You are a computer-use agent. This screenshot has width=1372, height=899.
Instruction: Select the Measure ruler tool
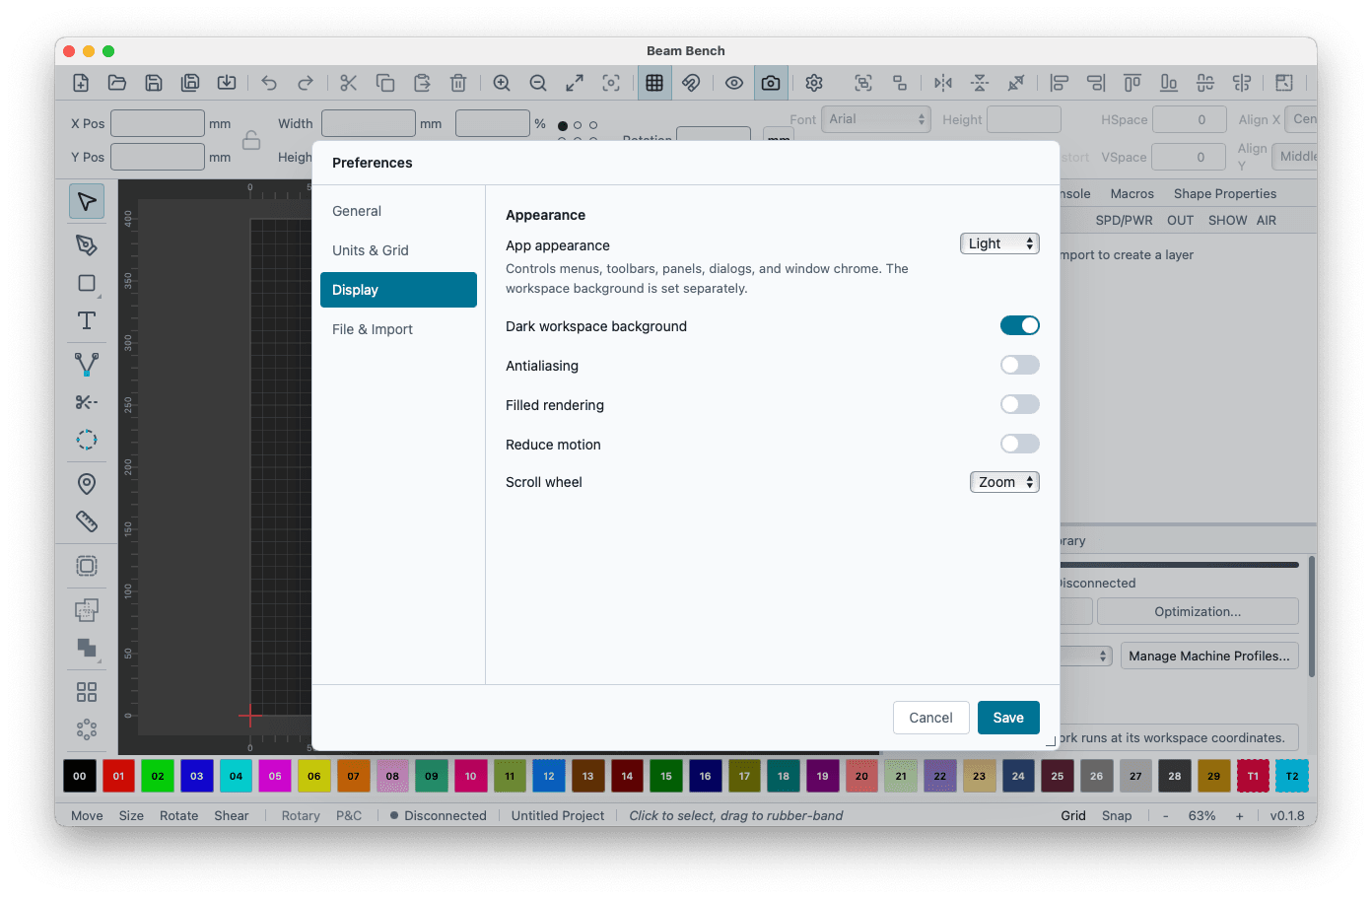(x=87, y=520)
